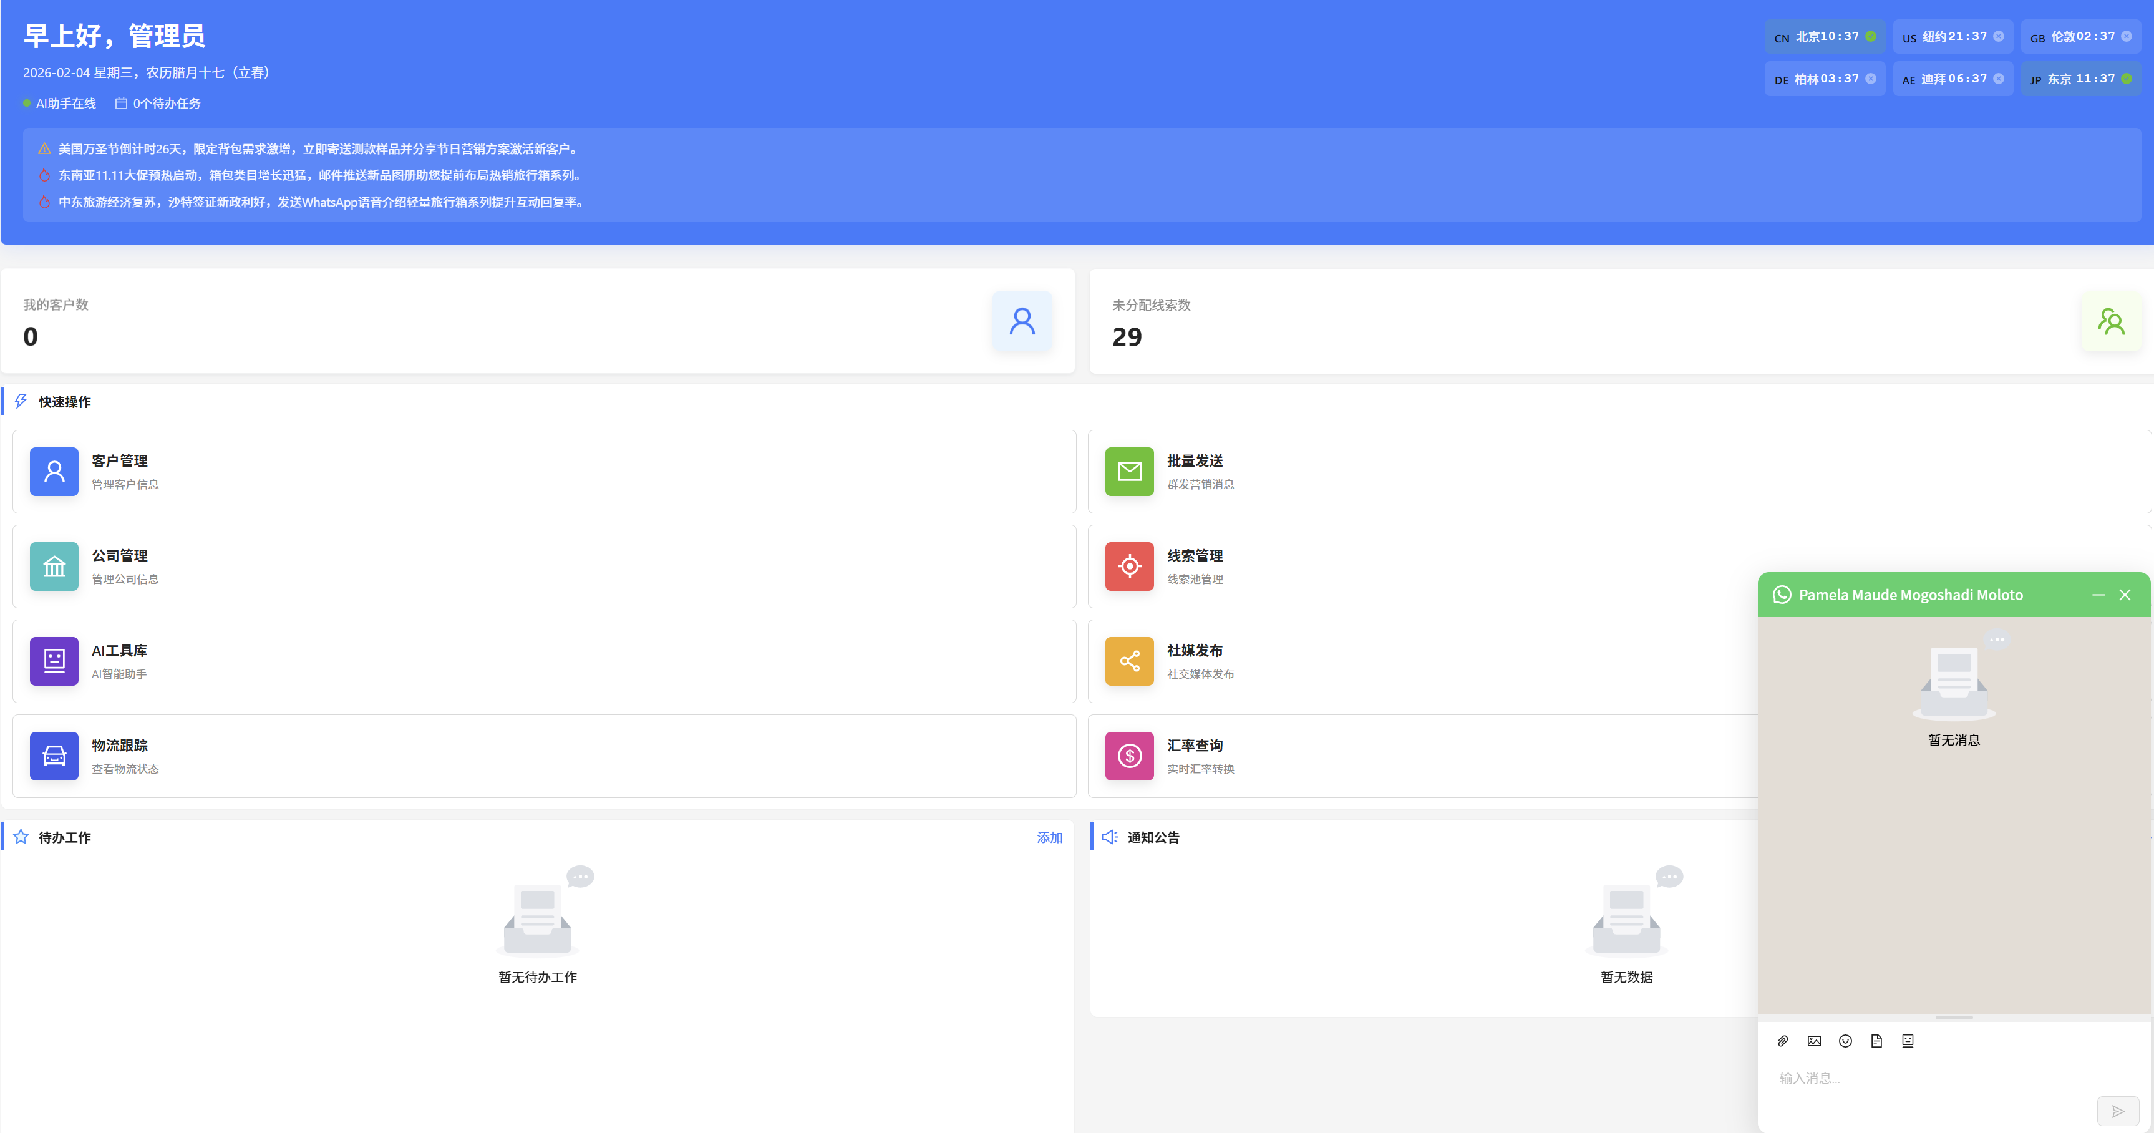The image size is (2154, 1133).
Task: Attach a file with the paperclip icon
Action: tap(1783, 1040)
